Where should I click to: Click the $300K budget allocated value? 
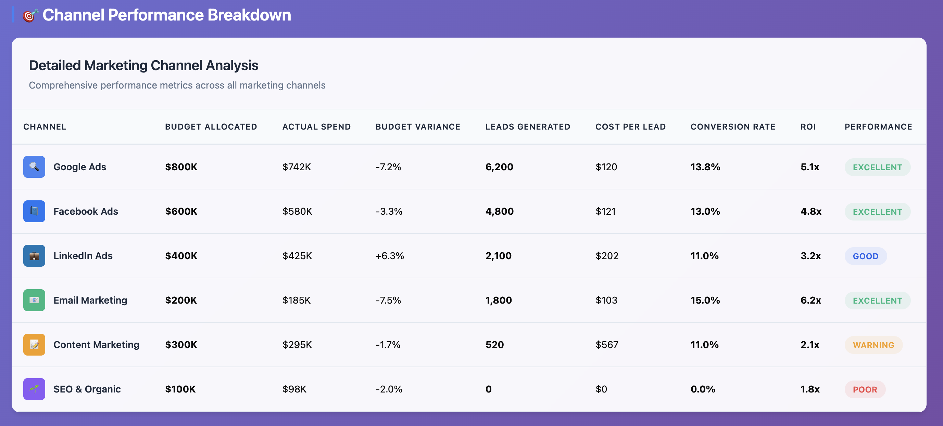pos(181,344)
